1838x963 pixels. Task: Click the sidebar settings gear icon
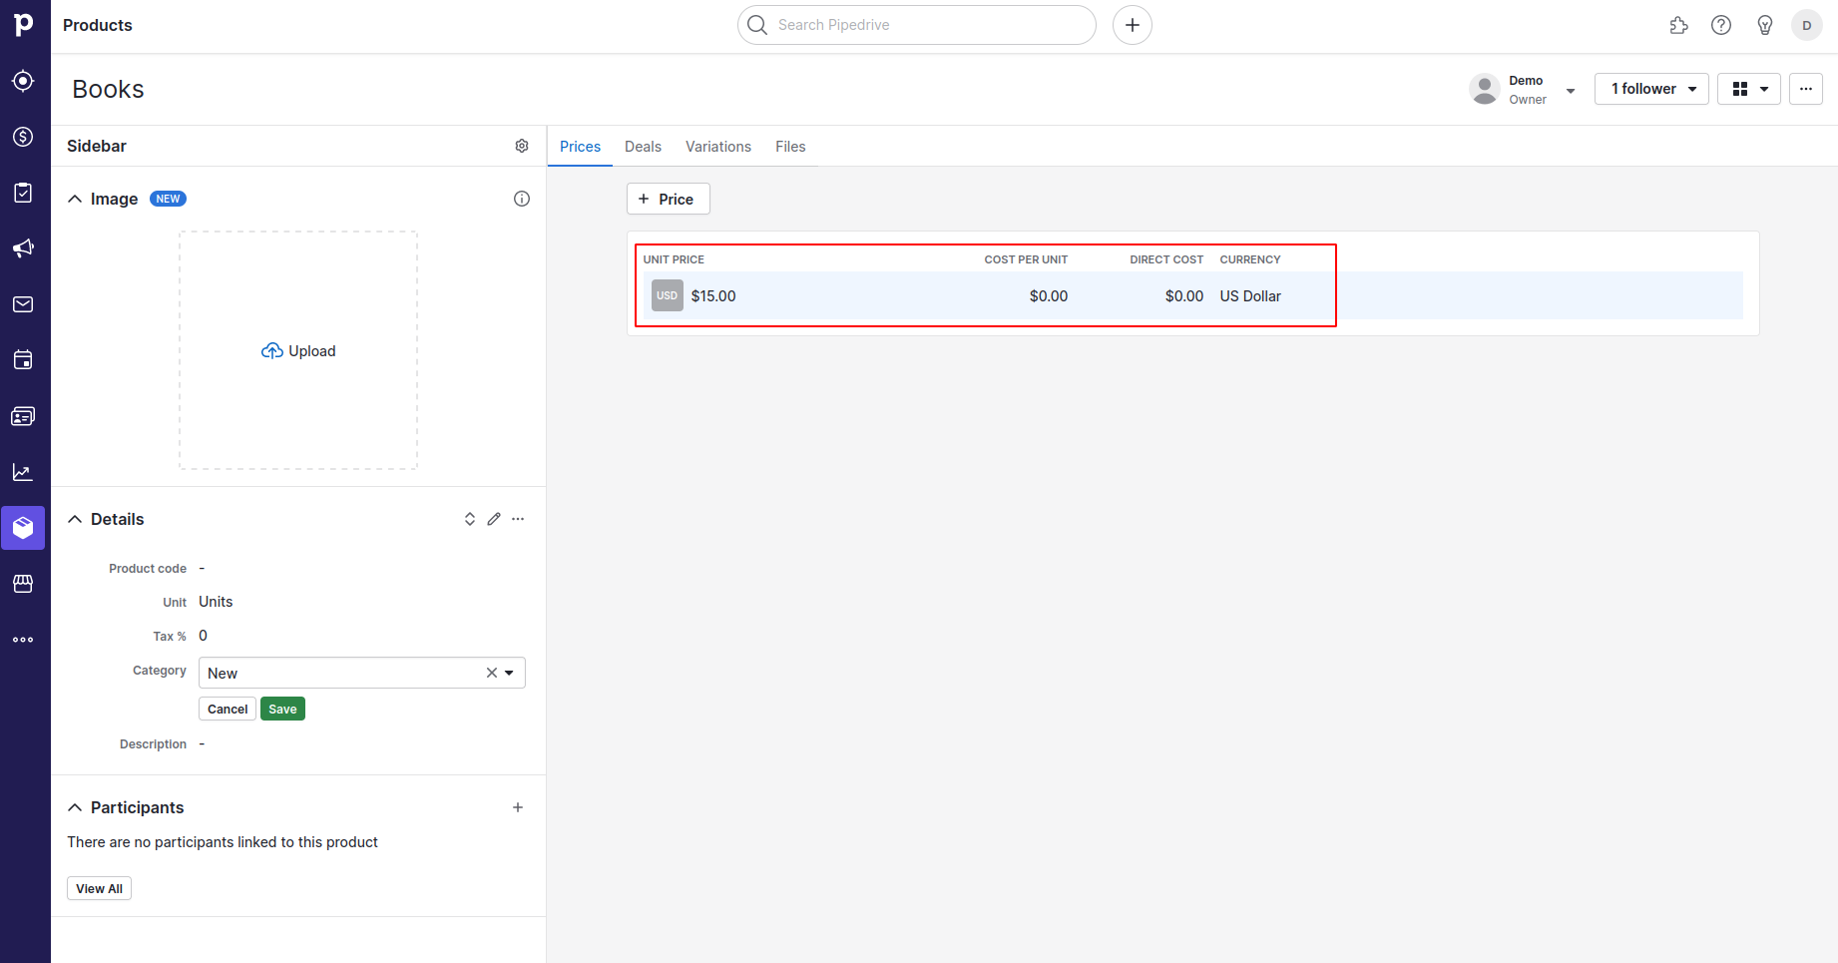coord(522,146)
